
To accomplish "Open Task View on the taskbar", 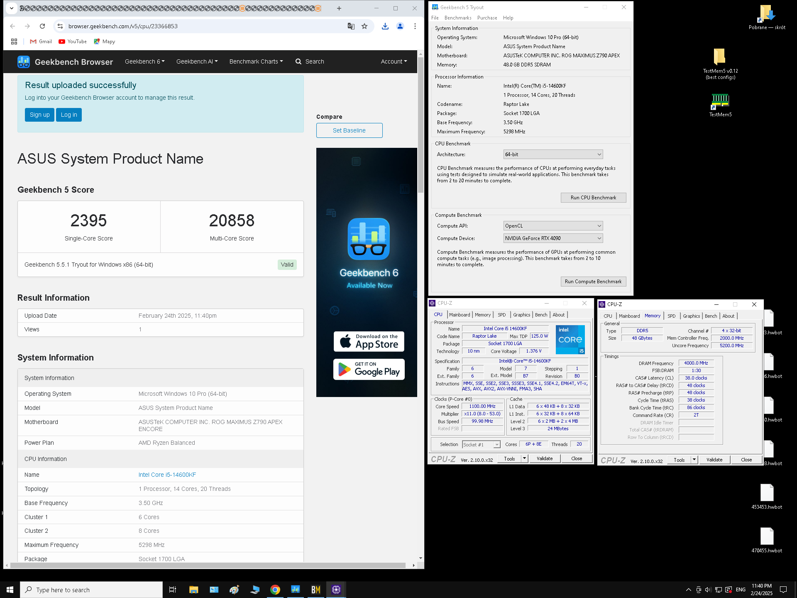I will pos(173,590).
